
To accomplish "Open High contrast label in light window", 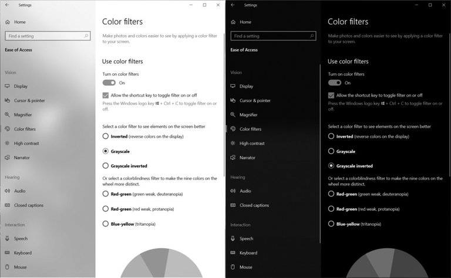I will coord(26,143).
